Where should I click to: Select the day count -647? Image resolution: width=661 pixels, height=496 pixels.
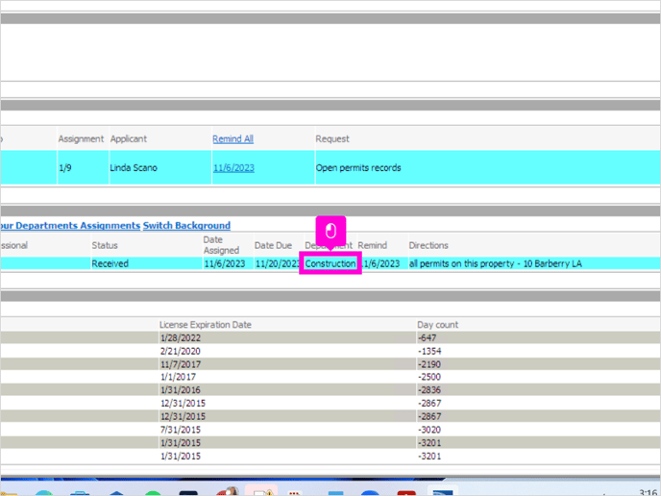[427, 337]
